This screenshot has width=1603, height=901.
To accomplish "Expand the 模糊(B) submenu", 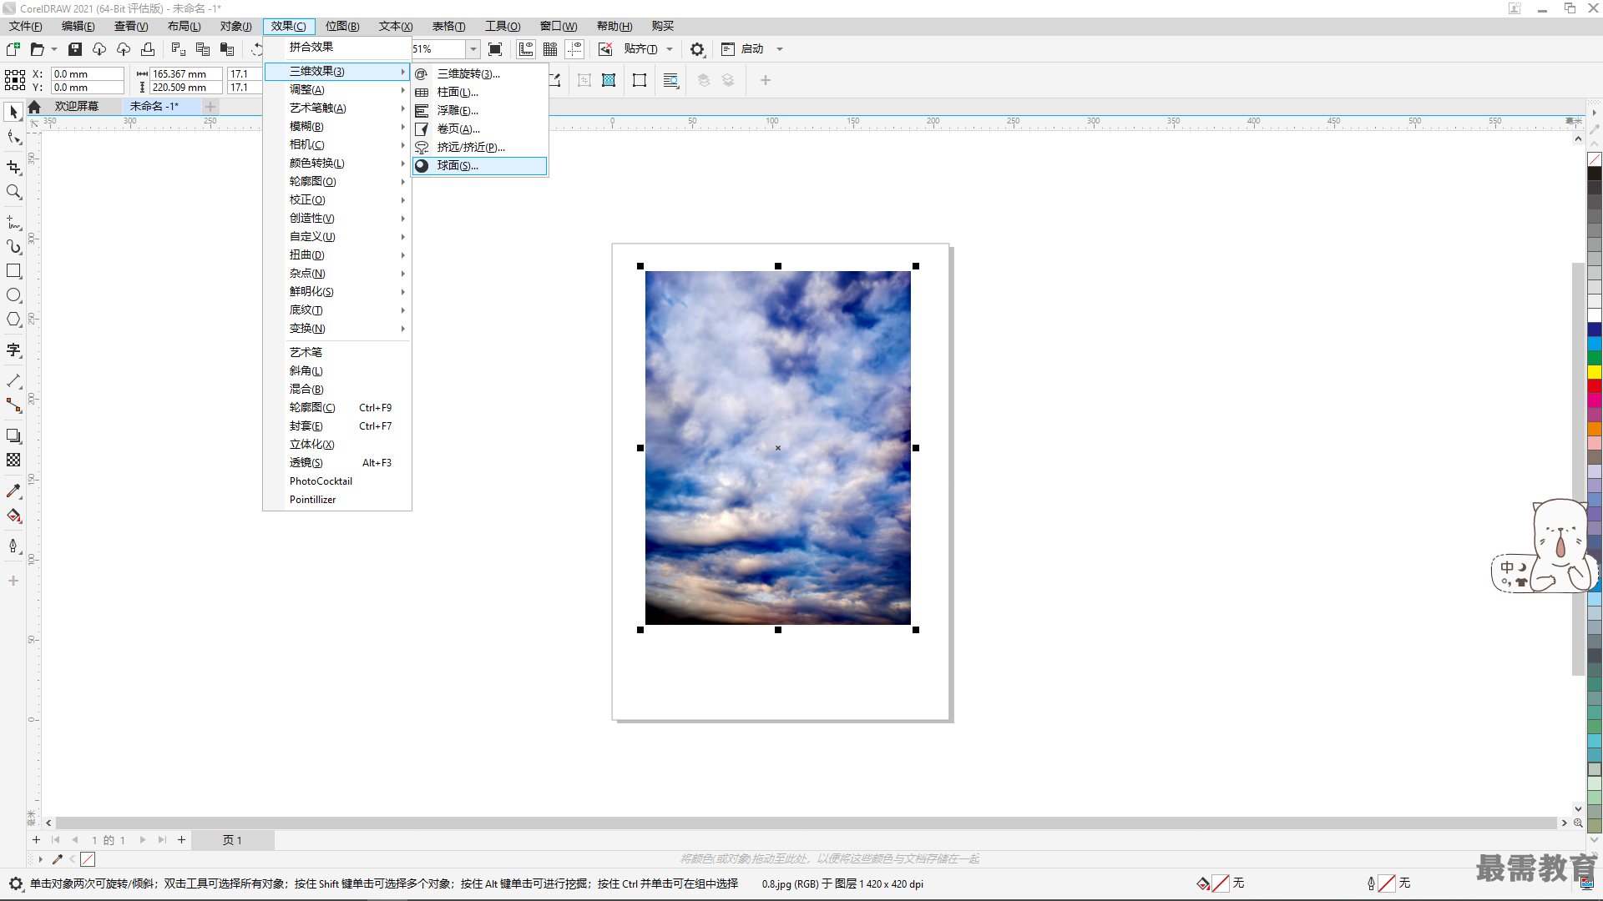I will tap(337, 126).
